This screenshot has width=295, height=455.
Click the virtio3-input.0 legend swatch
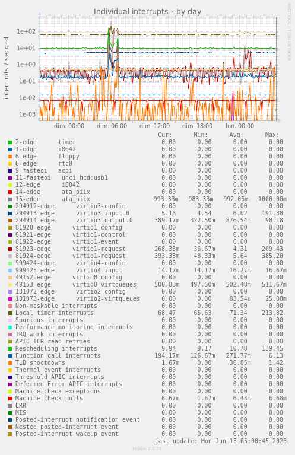[x=10, y=214]
